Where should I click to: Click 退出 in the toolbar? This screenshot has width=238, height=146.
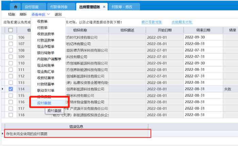coord(58,15)
